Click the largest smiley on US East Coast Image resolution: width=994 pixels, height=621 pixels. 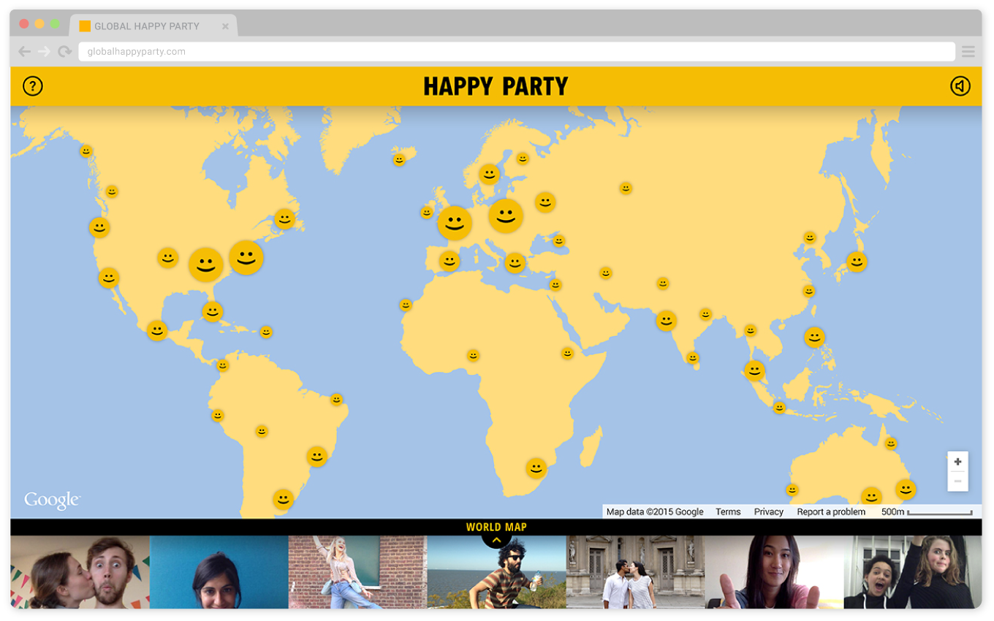pyautogui.click(x=246, y=258)
